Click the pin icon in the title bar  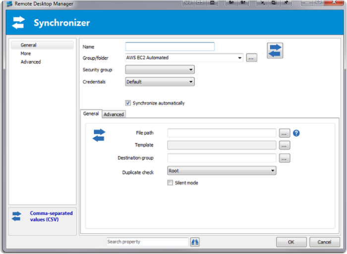(286, 2)
